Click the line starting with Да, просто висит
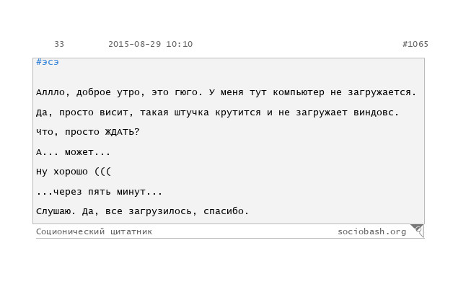 [x=217, y=112]
